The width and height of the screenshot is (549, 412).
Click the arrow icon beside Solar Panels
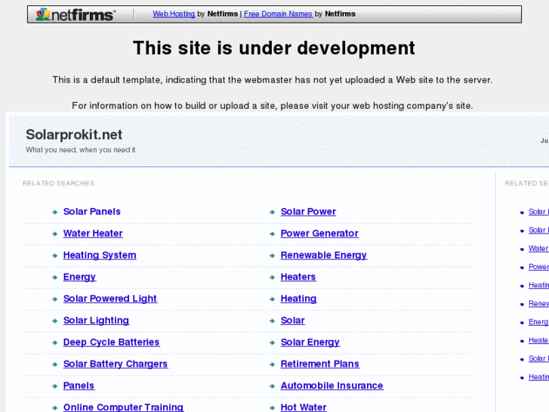click(x=54, y=212)
